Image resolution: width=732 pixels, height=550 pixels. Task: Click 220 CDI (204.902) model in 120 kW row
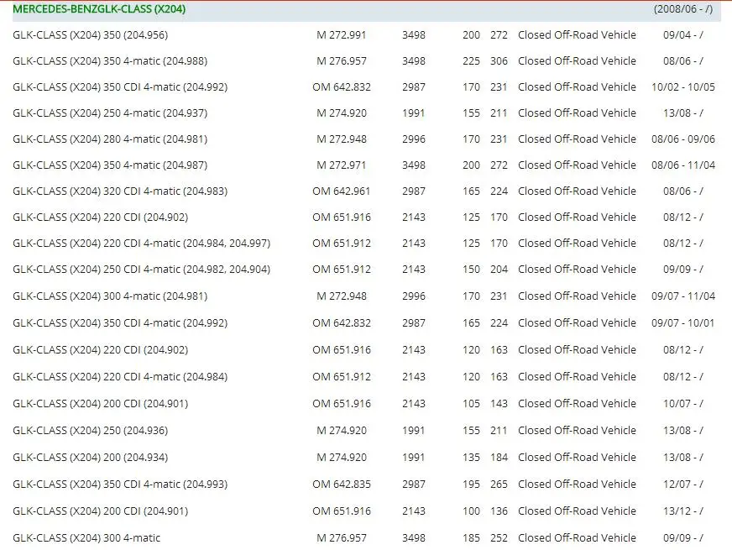(x=101, y=350)
